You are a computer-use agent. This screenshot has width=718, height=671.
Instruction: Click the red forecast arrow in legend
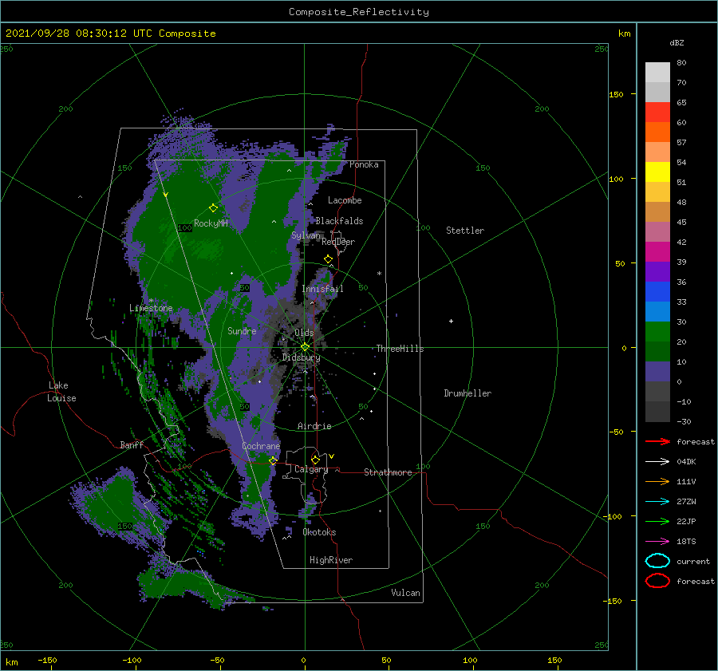coord(657,441)
